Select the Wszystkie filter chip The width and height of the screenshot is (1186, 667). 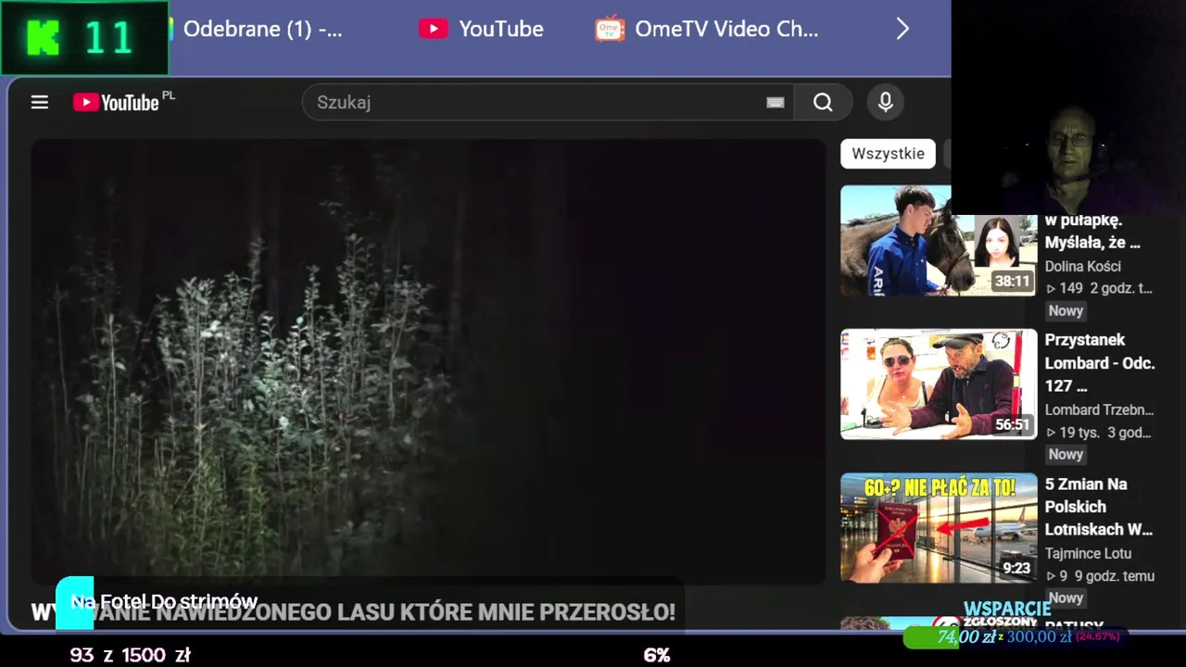click(888, 154)
